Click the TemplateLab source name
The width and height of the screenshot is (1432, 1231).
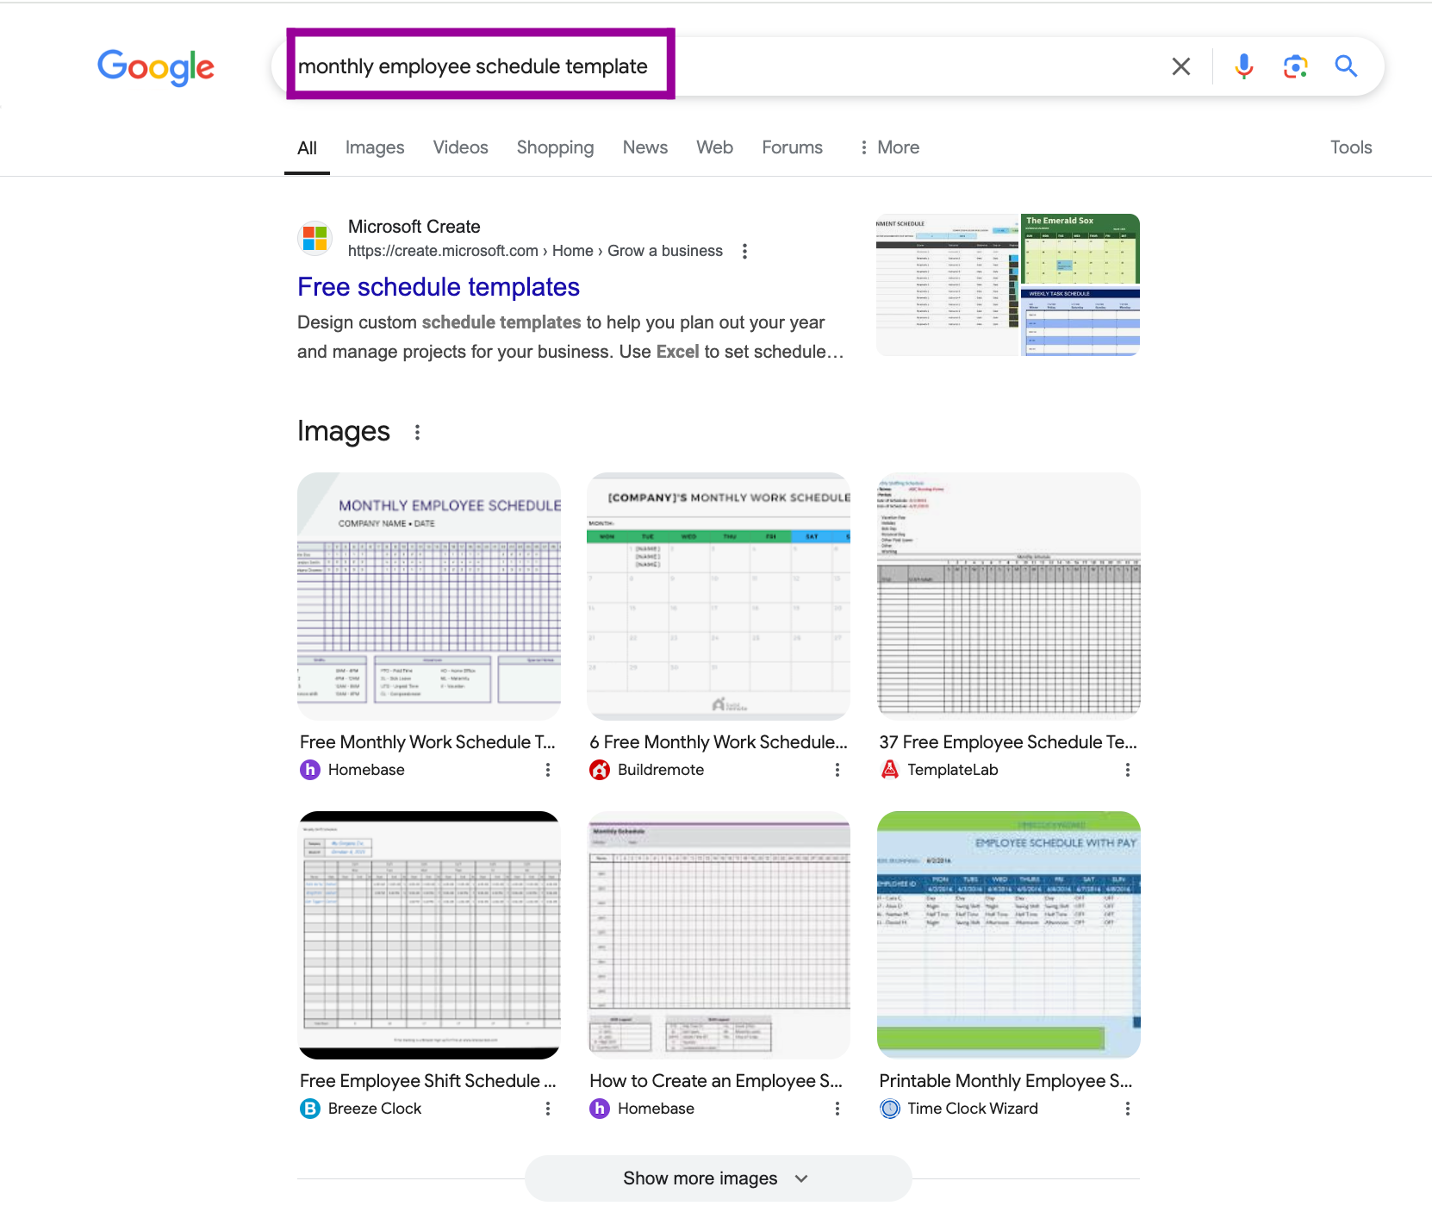coord(953,770)
